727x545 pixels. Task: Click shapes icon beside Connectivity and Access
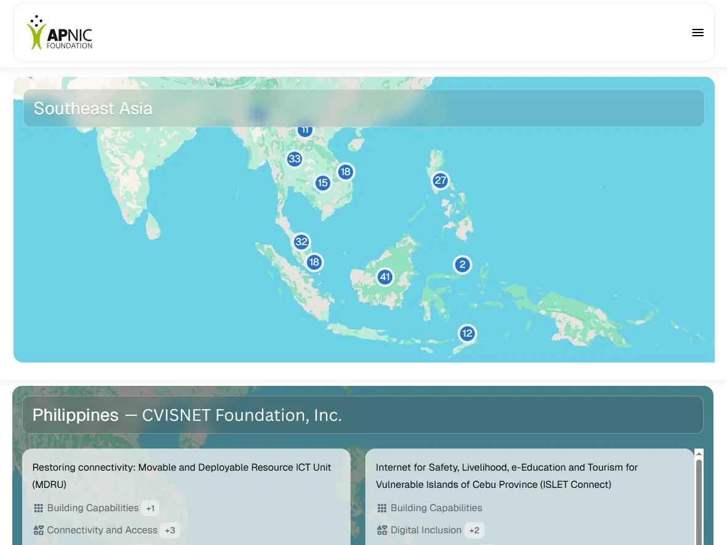(x=39, y=530)
